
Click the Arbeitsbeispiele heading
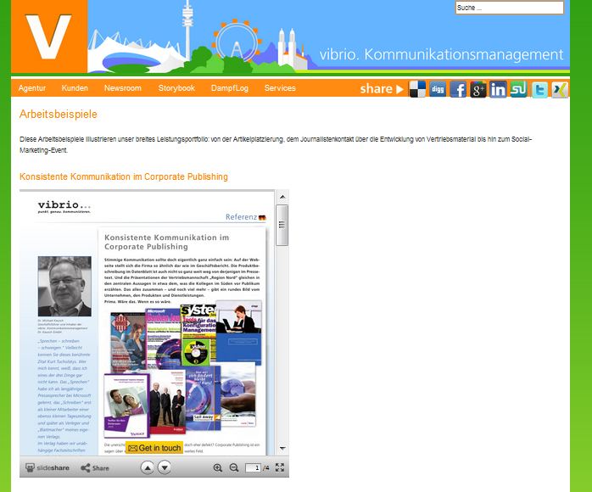click(x=59, y=114)
